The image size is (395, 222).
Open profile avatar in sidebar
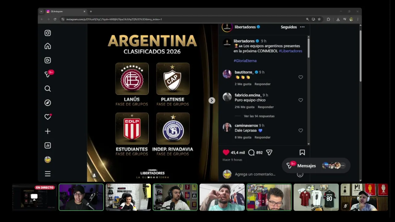pyautogui.click(x=48, y=160)
